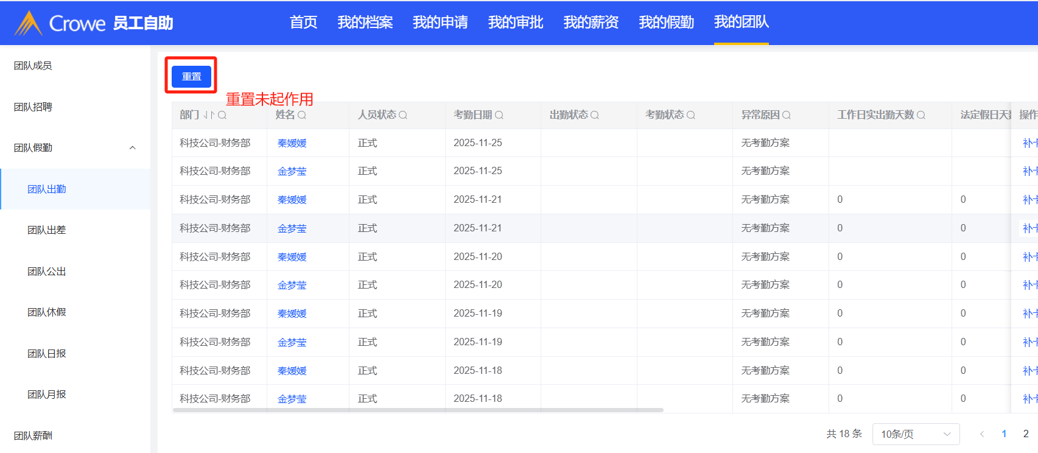Click the search icon beside 部门 column header
1038x453 pixels.
[222, 115]
